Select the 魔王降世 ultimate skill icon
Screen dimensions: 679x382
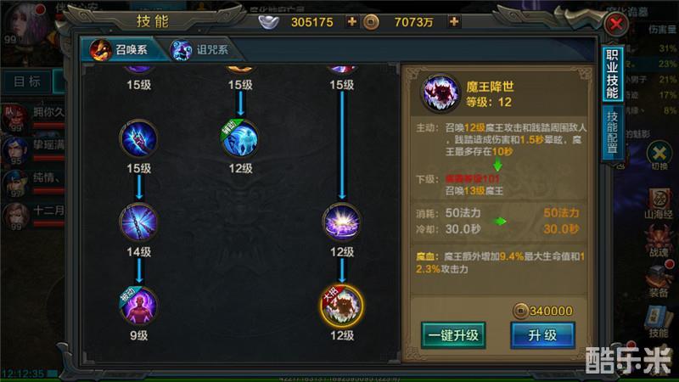(x=342, y=306)
